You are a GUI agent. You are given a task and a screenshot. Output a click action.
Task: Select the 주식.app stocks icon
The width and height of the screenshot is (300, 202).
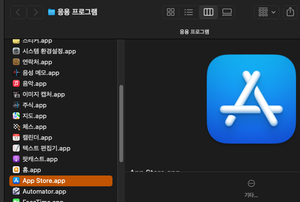tap(16, 105)
